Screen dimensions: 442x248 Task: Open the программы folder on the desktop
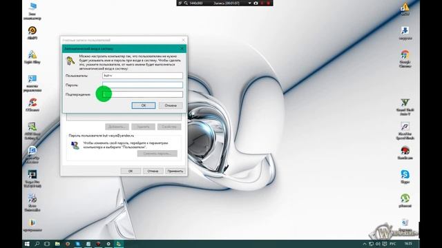(32, 225)
